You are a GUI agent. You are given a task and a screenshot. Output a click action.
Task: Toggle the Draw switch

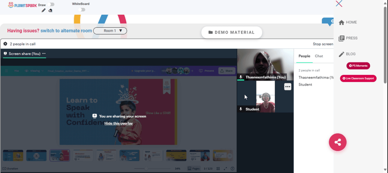[x=52, y=4]
